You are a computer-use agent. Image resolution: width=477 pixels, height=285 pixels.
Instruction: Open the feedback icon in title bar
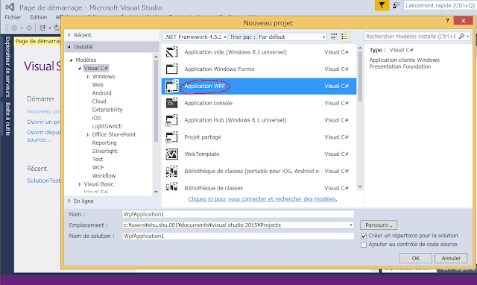[396, 5]
